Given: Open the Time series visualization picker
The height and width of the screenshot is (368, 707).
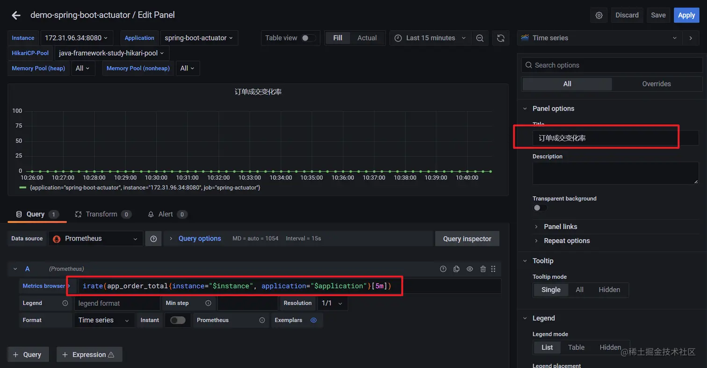Looking at the screenshot, I should 600,38.
